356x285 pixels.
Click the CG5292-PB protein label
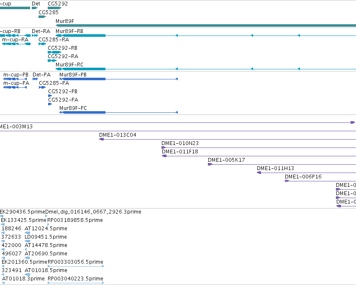click(x=63, y=92)
